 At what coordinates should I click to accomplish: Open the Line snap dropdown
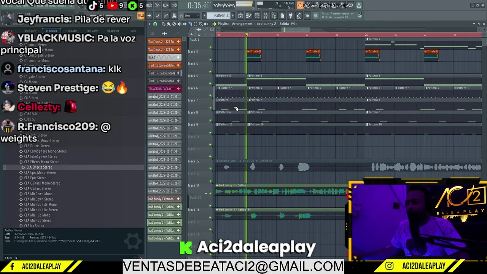(192, 16)
